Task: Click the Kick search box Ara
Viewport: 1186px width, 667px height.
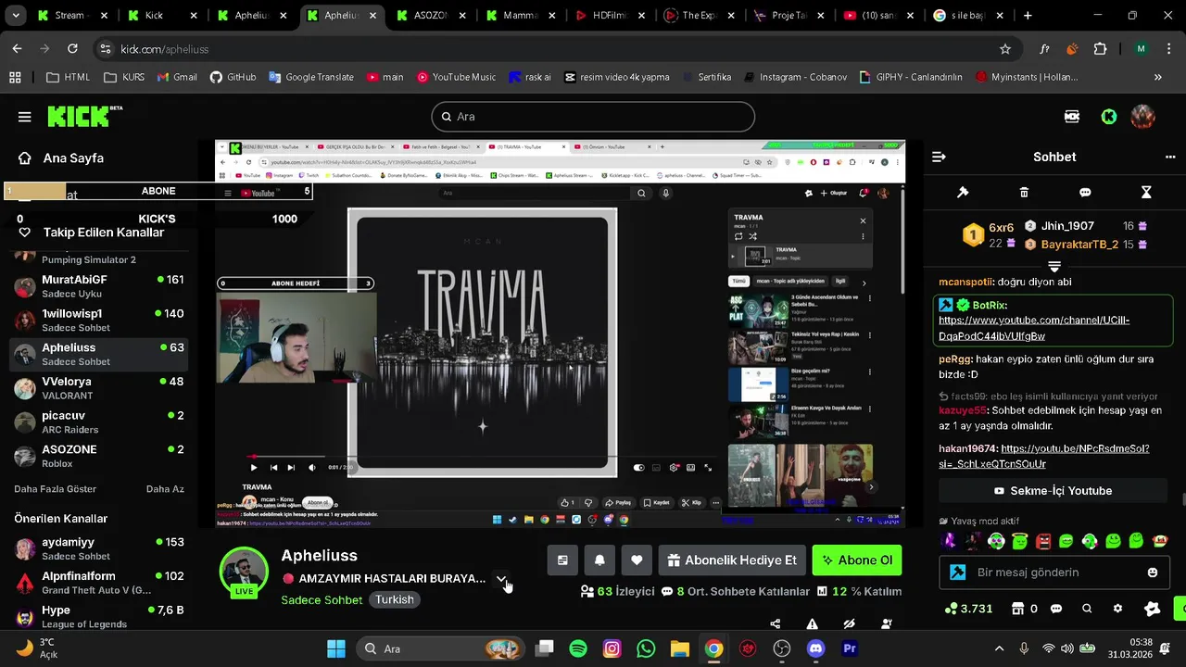Action: click(x=593, y=117)
